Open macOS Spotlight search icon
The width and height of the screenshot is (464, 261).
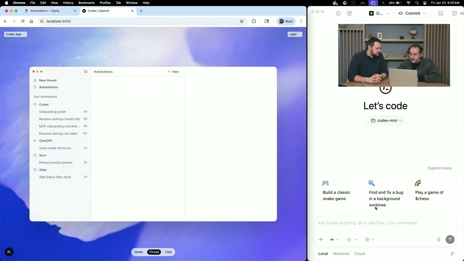pyautogui.click(x=417, y=3)
